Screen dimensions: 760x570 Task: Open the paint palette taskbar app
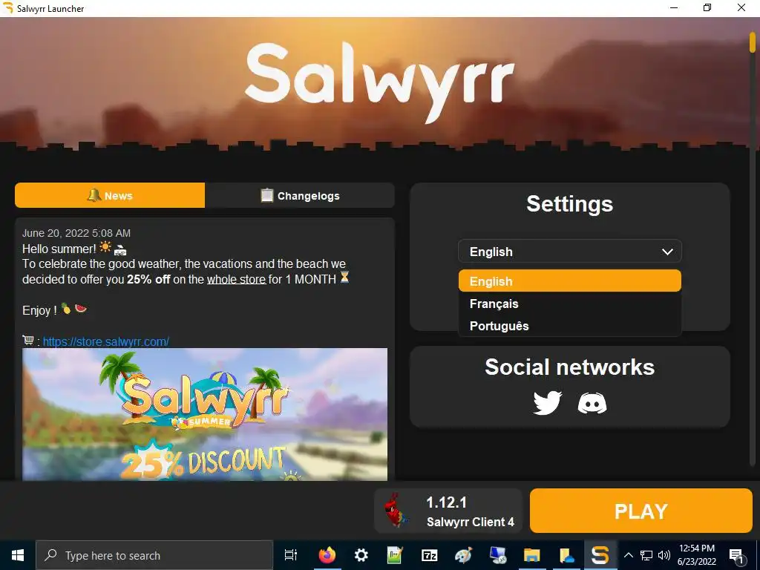[463, 555]
